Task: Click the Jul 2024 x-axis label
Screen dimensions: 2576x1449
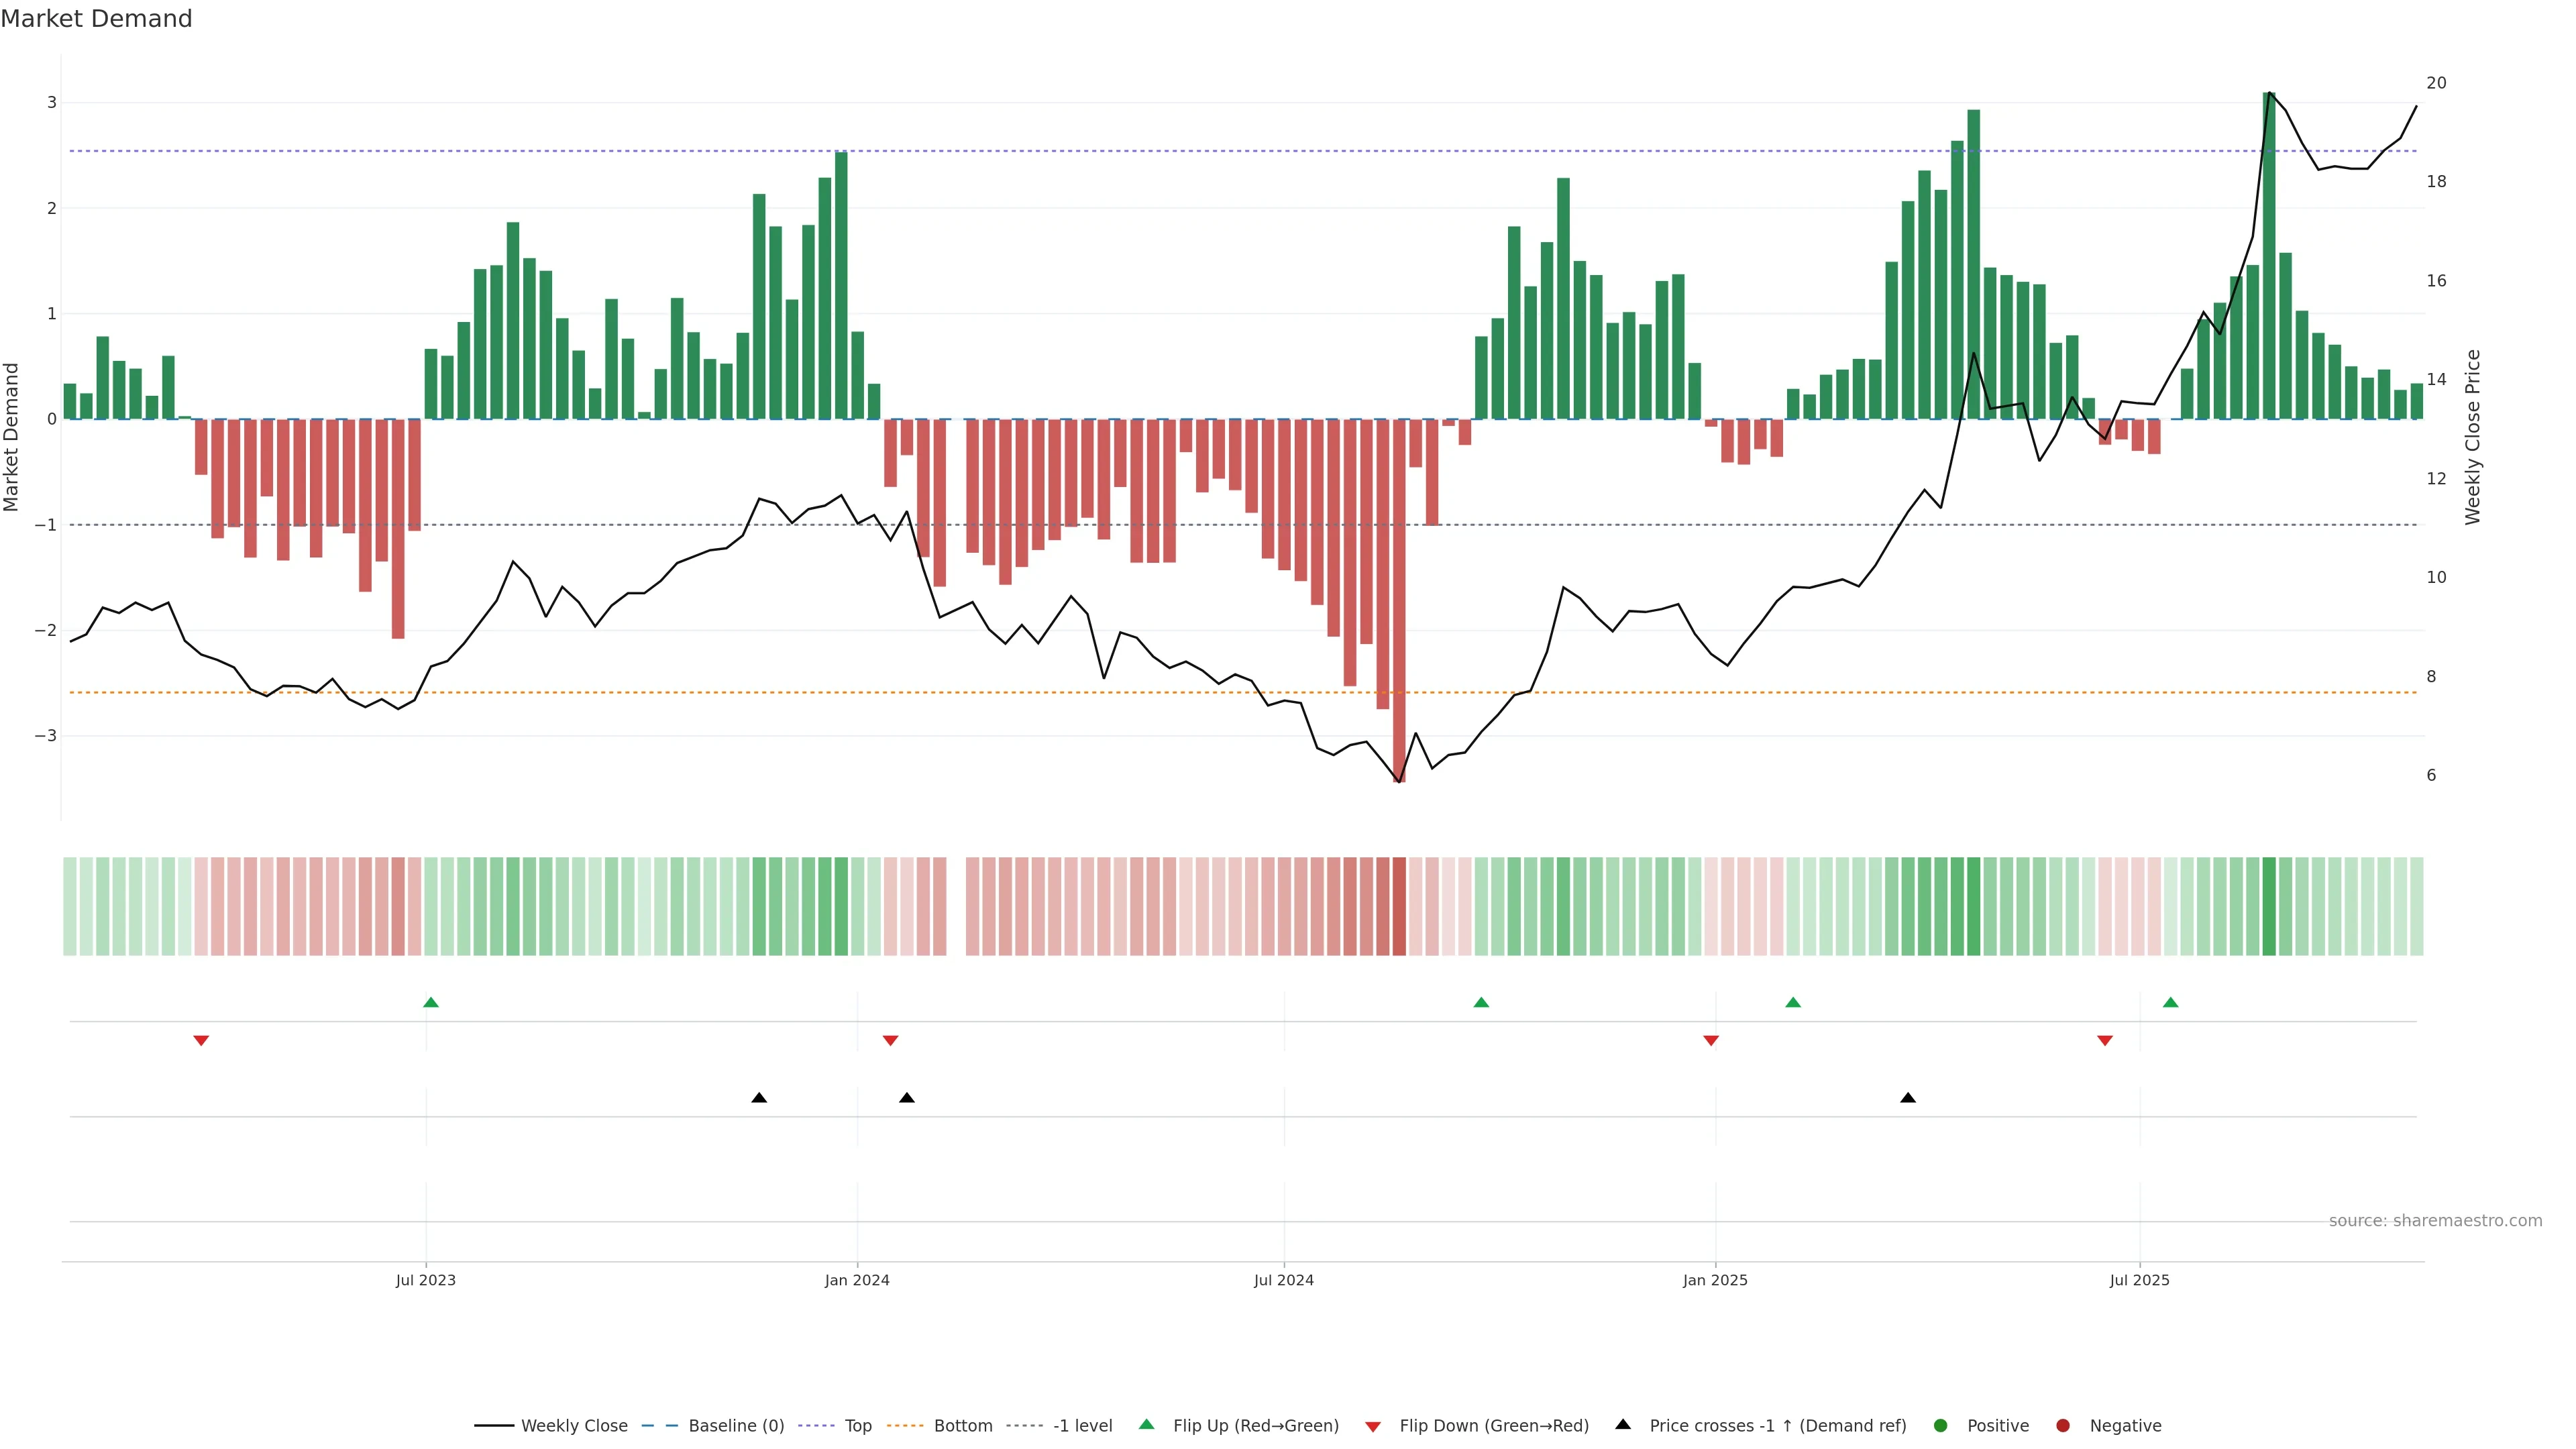Action: [x=1283, y=1280]
